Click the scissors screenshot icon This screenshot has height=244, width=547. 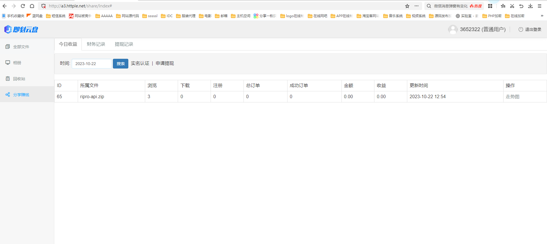point(512,6)
